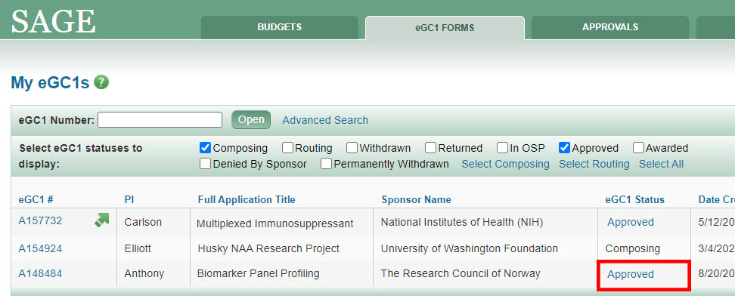Uncheck the Approved status checkbox
The width and height of the screenshot is (735, 305).
tap(564, 148)
